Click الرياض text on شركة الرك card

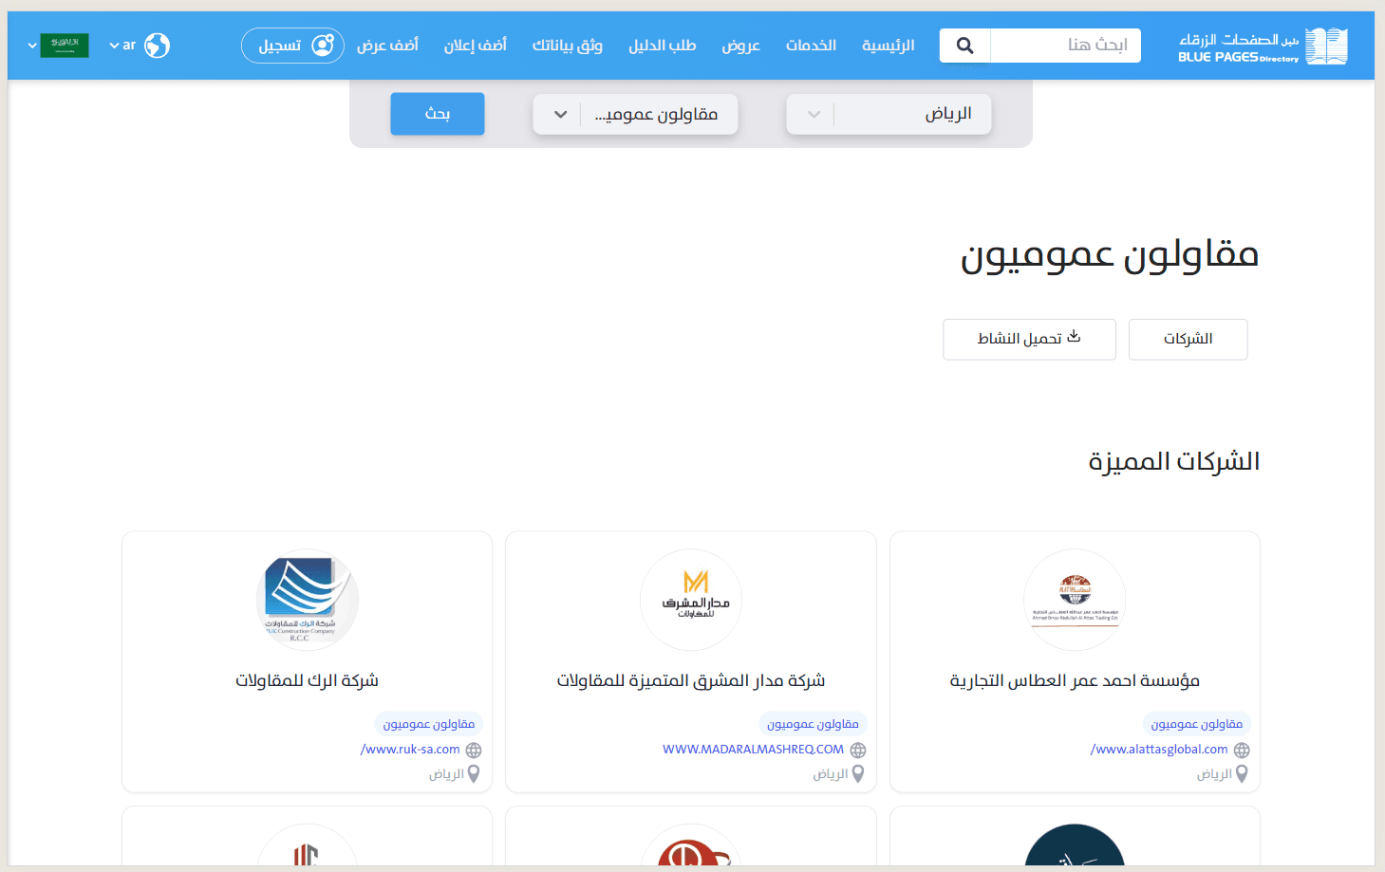pyautogui.click(x=446, y=774)
